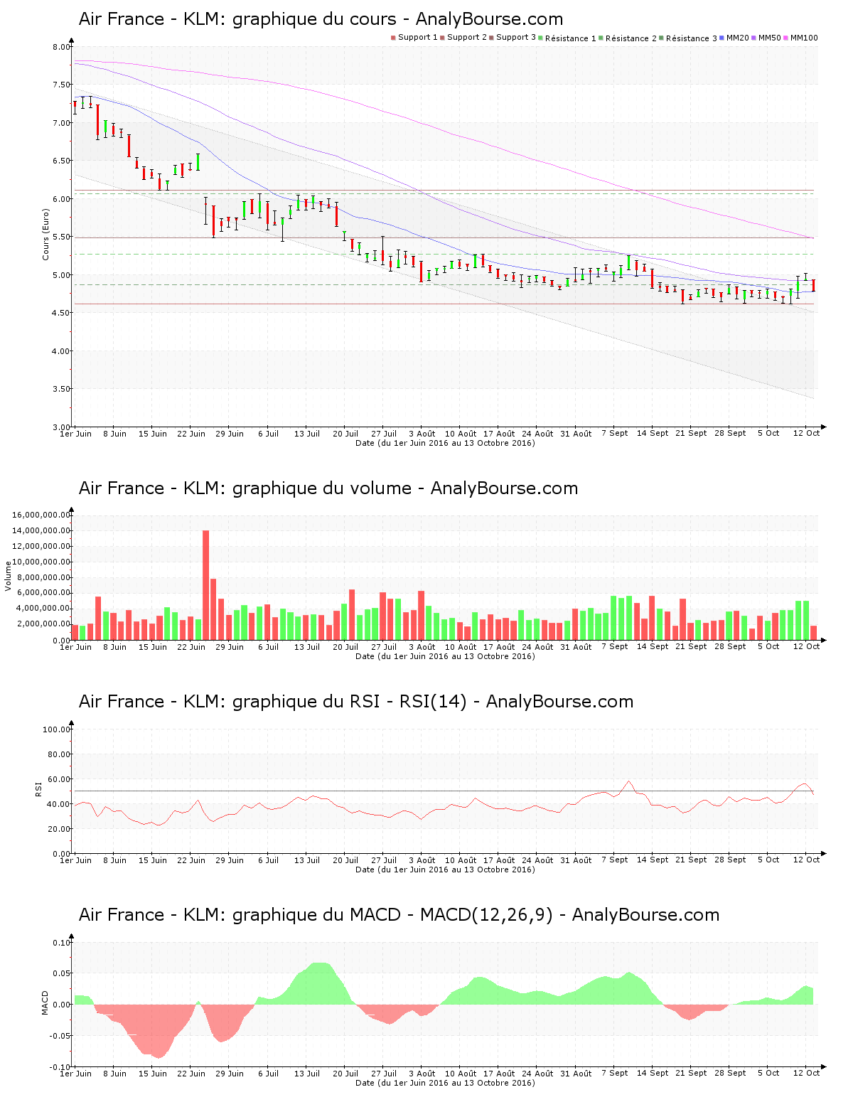Click '5 Oct' under the MACD chart
Viewport: 853px width, 1102px height.
[768, 1073]
